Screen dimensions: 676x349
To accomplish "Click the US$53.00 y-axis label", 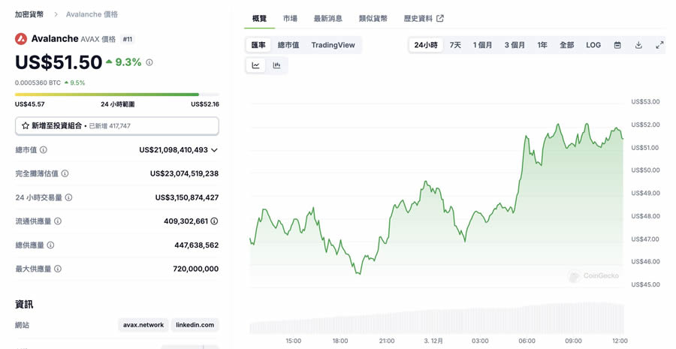I will click(645, 101).
